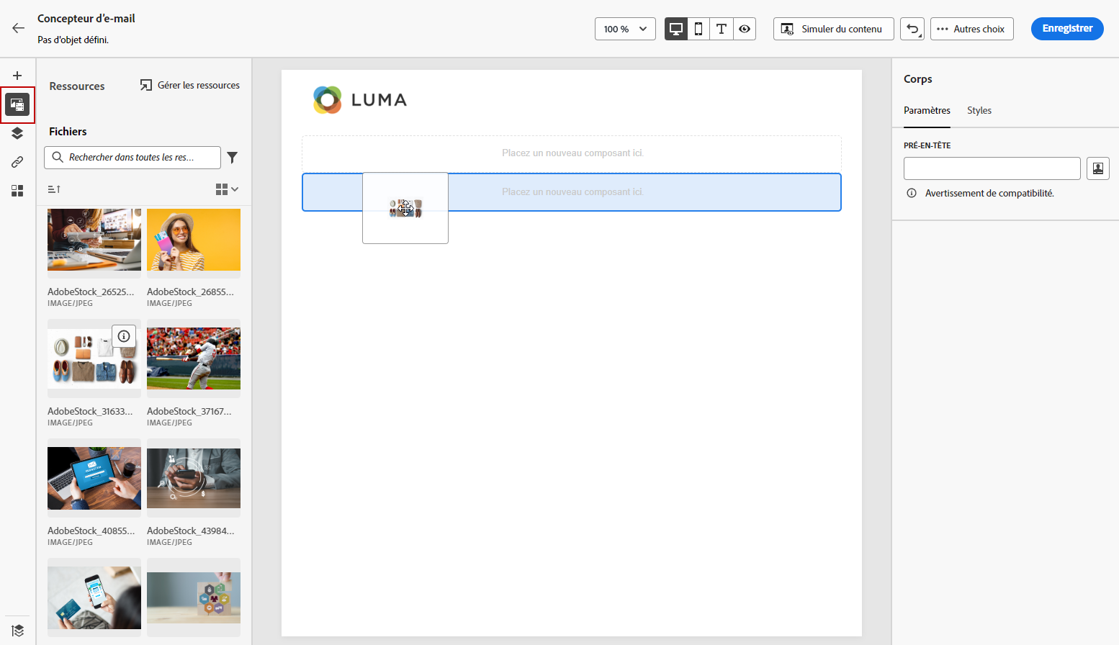
Task: Click the Corps panel title
Action: coord(918,79)
